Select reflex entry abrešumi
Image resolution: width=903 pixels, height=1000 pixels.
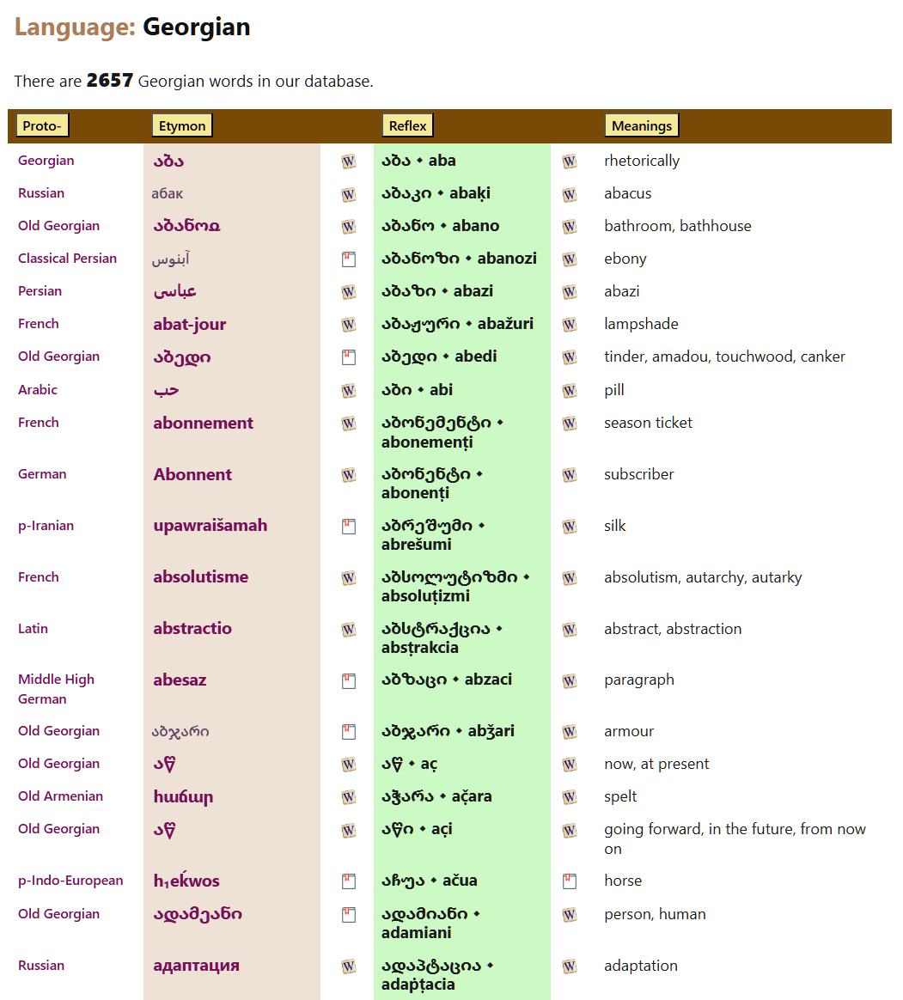point(434,534)
